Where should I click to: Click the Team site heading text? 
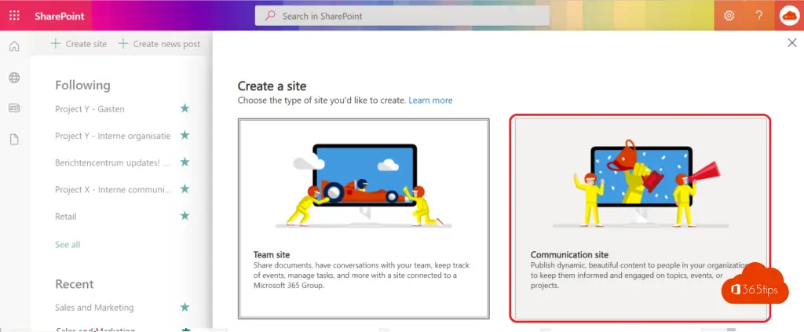[272, 254]
